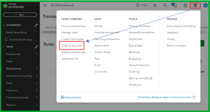210x112 pixels.
Task: Open Reconcile tool
Action: tap(134, 52)
